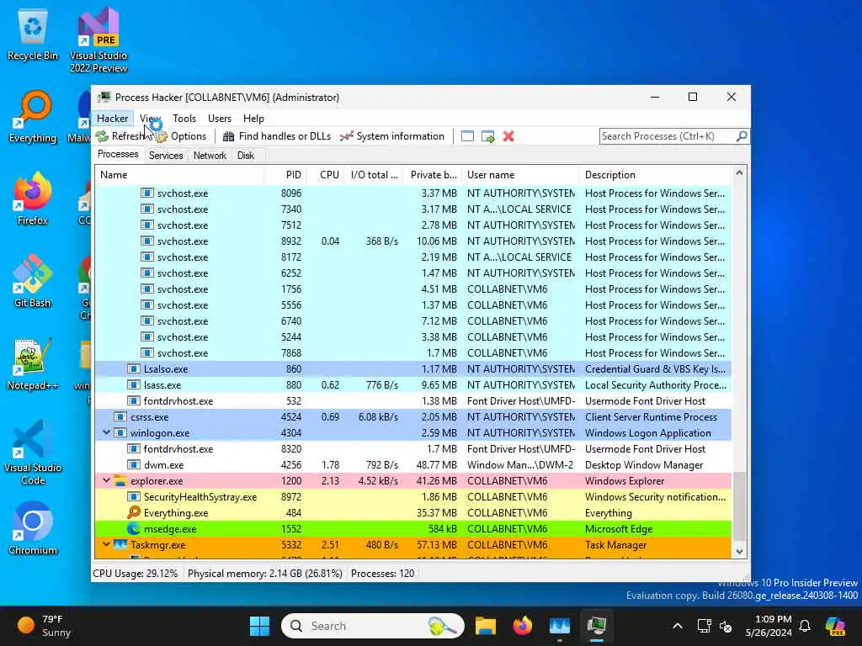The width and height of the screenshot is (862, 646).
Task: Sort by the I/O total column header
Action: [373, 175]
